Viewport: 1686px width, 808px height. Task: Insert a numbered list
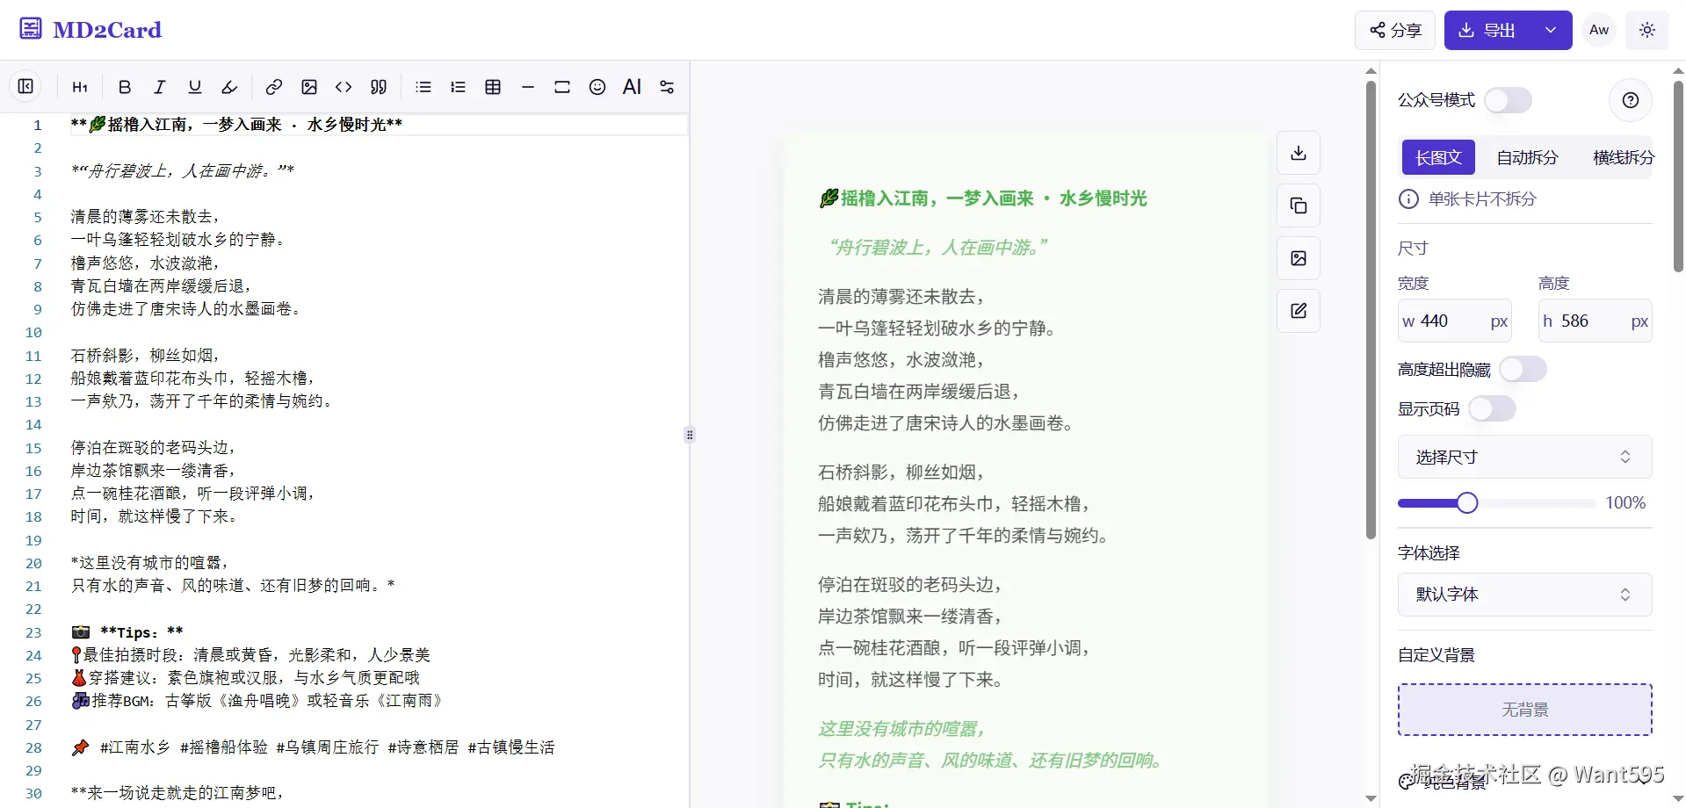point(458,87)
